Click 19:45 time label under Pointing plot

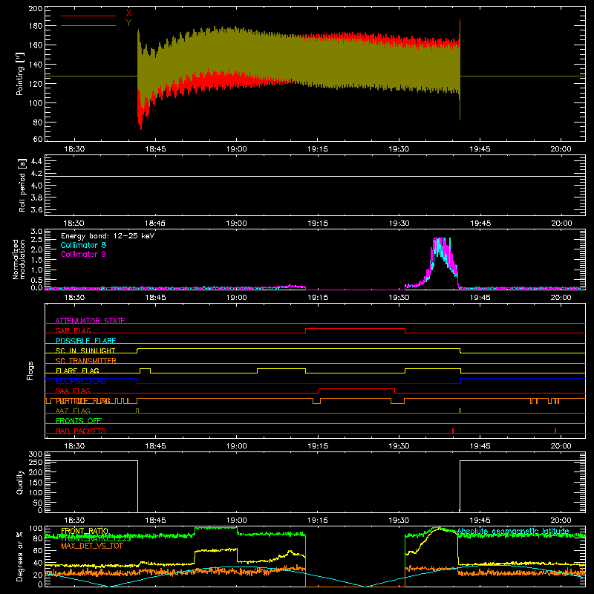click(x=480, y=149)
